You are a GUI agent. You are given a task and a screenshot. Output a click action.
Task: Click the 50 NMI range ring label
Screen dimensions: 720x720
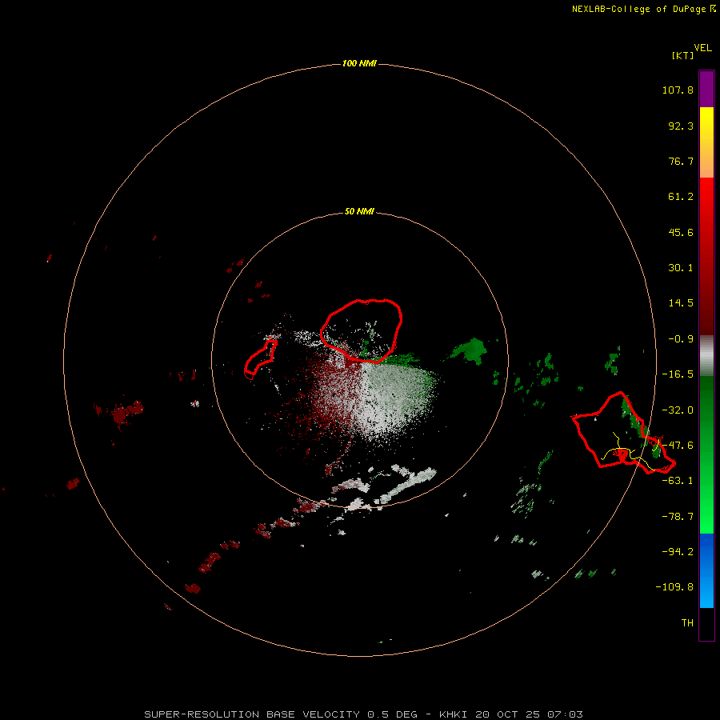(x=359, y=211)
